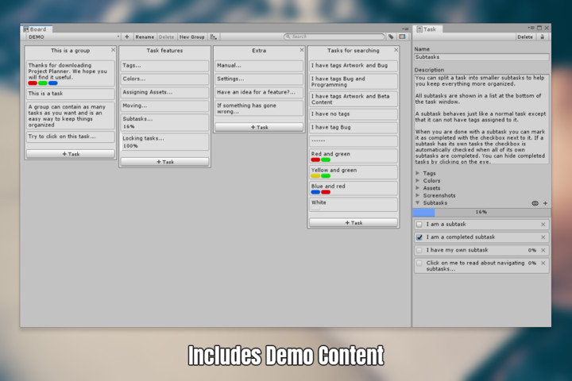This screenshot has width=572, height=381.
Task: Open 'Have an idea for a feature?...' card
Action: click(x=259, y=92)
